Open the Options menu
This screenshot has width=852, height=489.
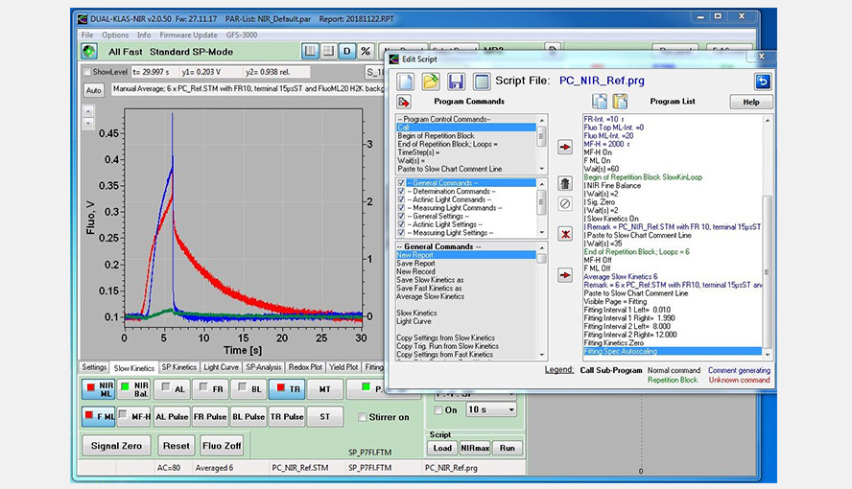coord(115,35)
